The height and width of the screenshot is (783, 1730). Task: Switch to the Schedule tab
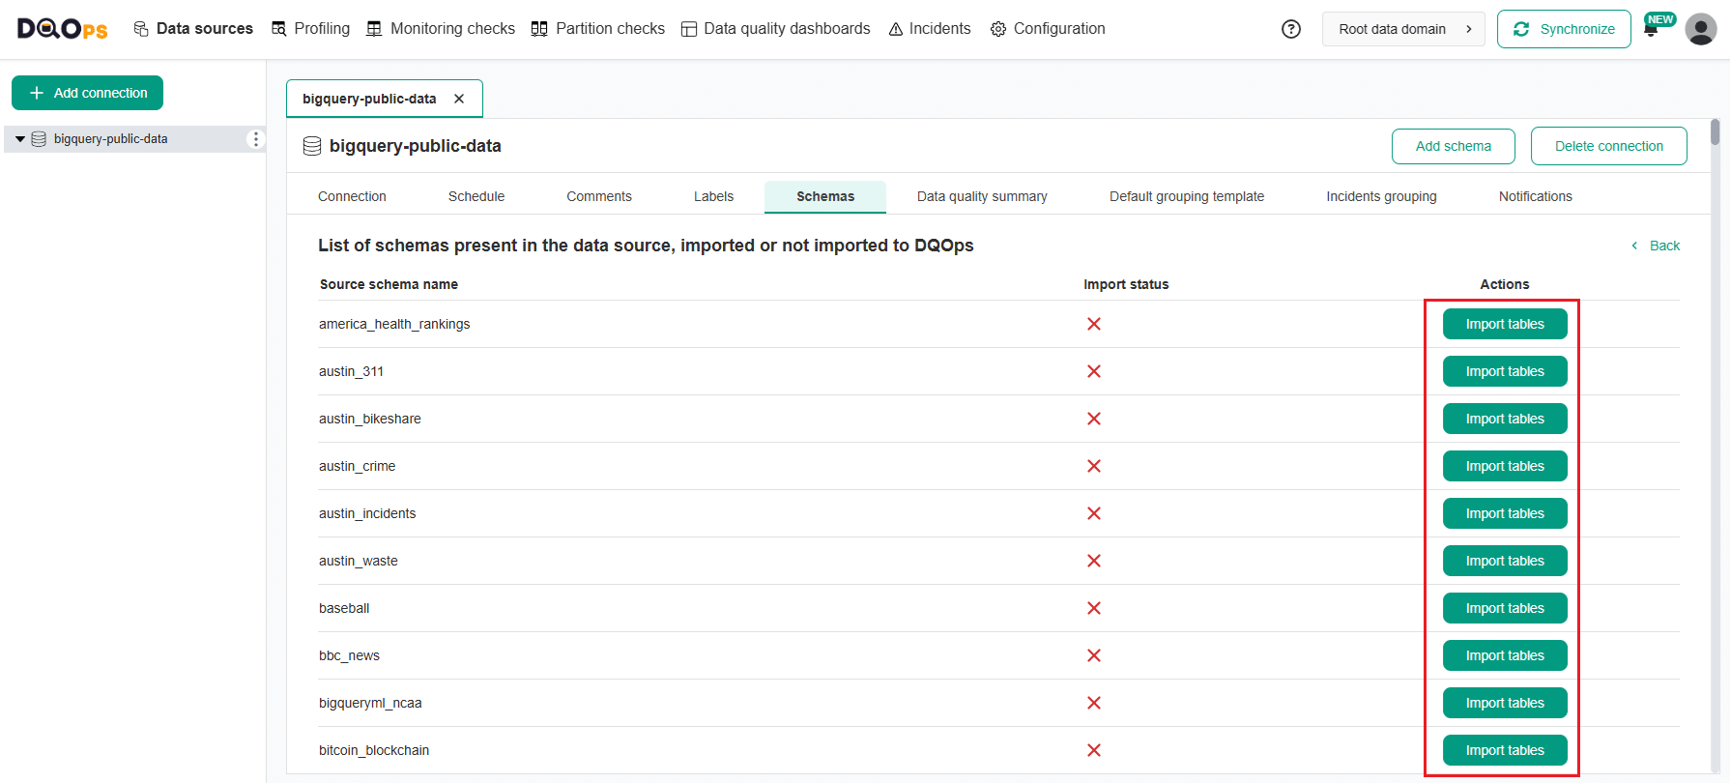click(x=476, y=196)
